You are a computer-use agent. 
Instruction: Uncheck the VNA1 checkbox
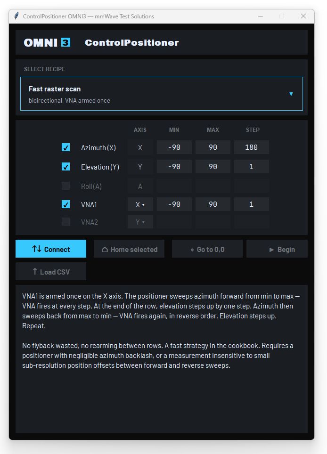click(66, 204)
